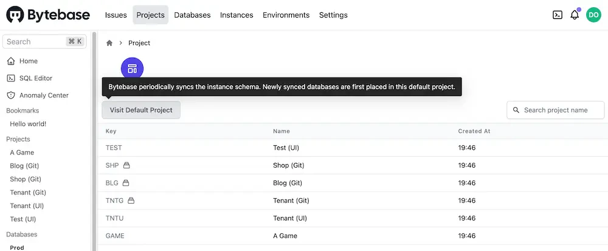Open the terminal icon in header
This screenshot has height=251, width=608.
coord(557,15)
